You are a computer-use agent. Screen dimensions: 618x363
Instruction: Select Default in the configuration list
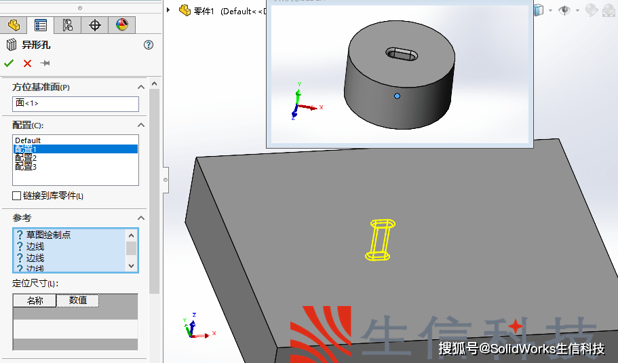pos(28,140)
